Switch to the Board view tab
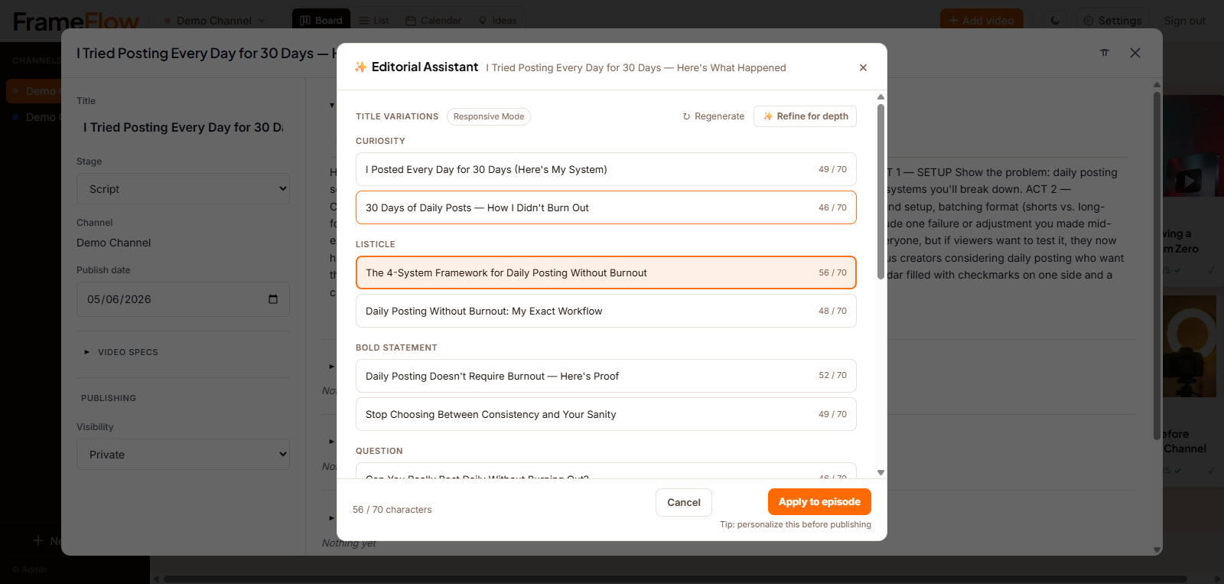The image size is (1224, 584). [321, 21]
